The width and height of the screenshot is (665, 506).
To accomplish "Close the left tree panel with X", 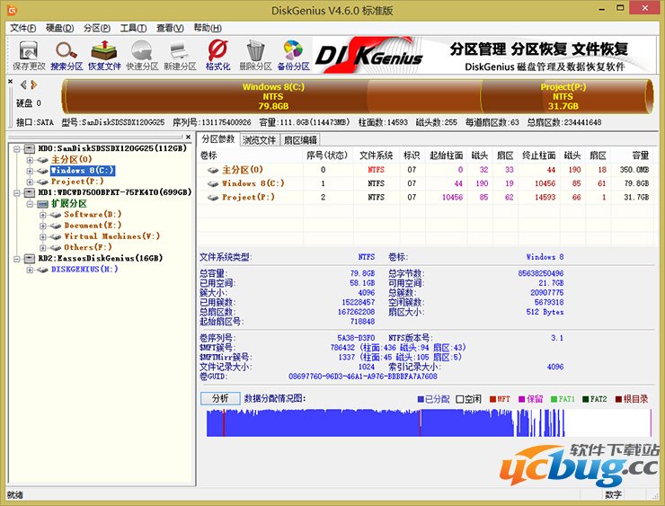I will [x=188, y=137].
